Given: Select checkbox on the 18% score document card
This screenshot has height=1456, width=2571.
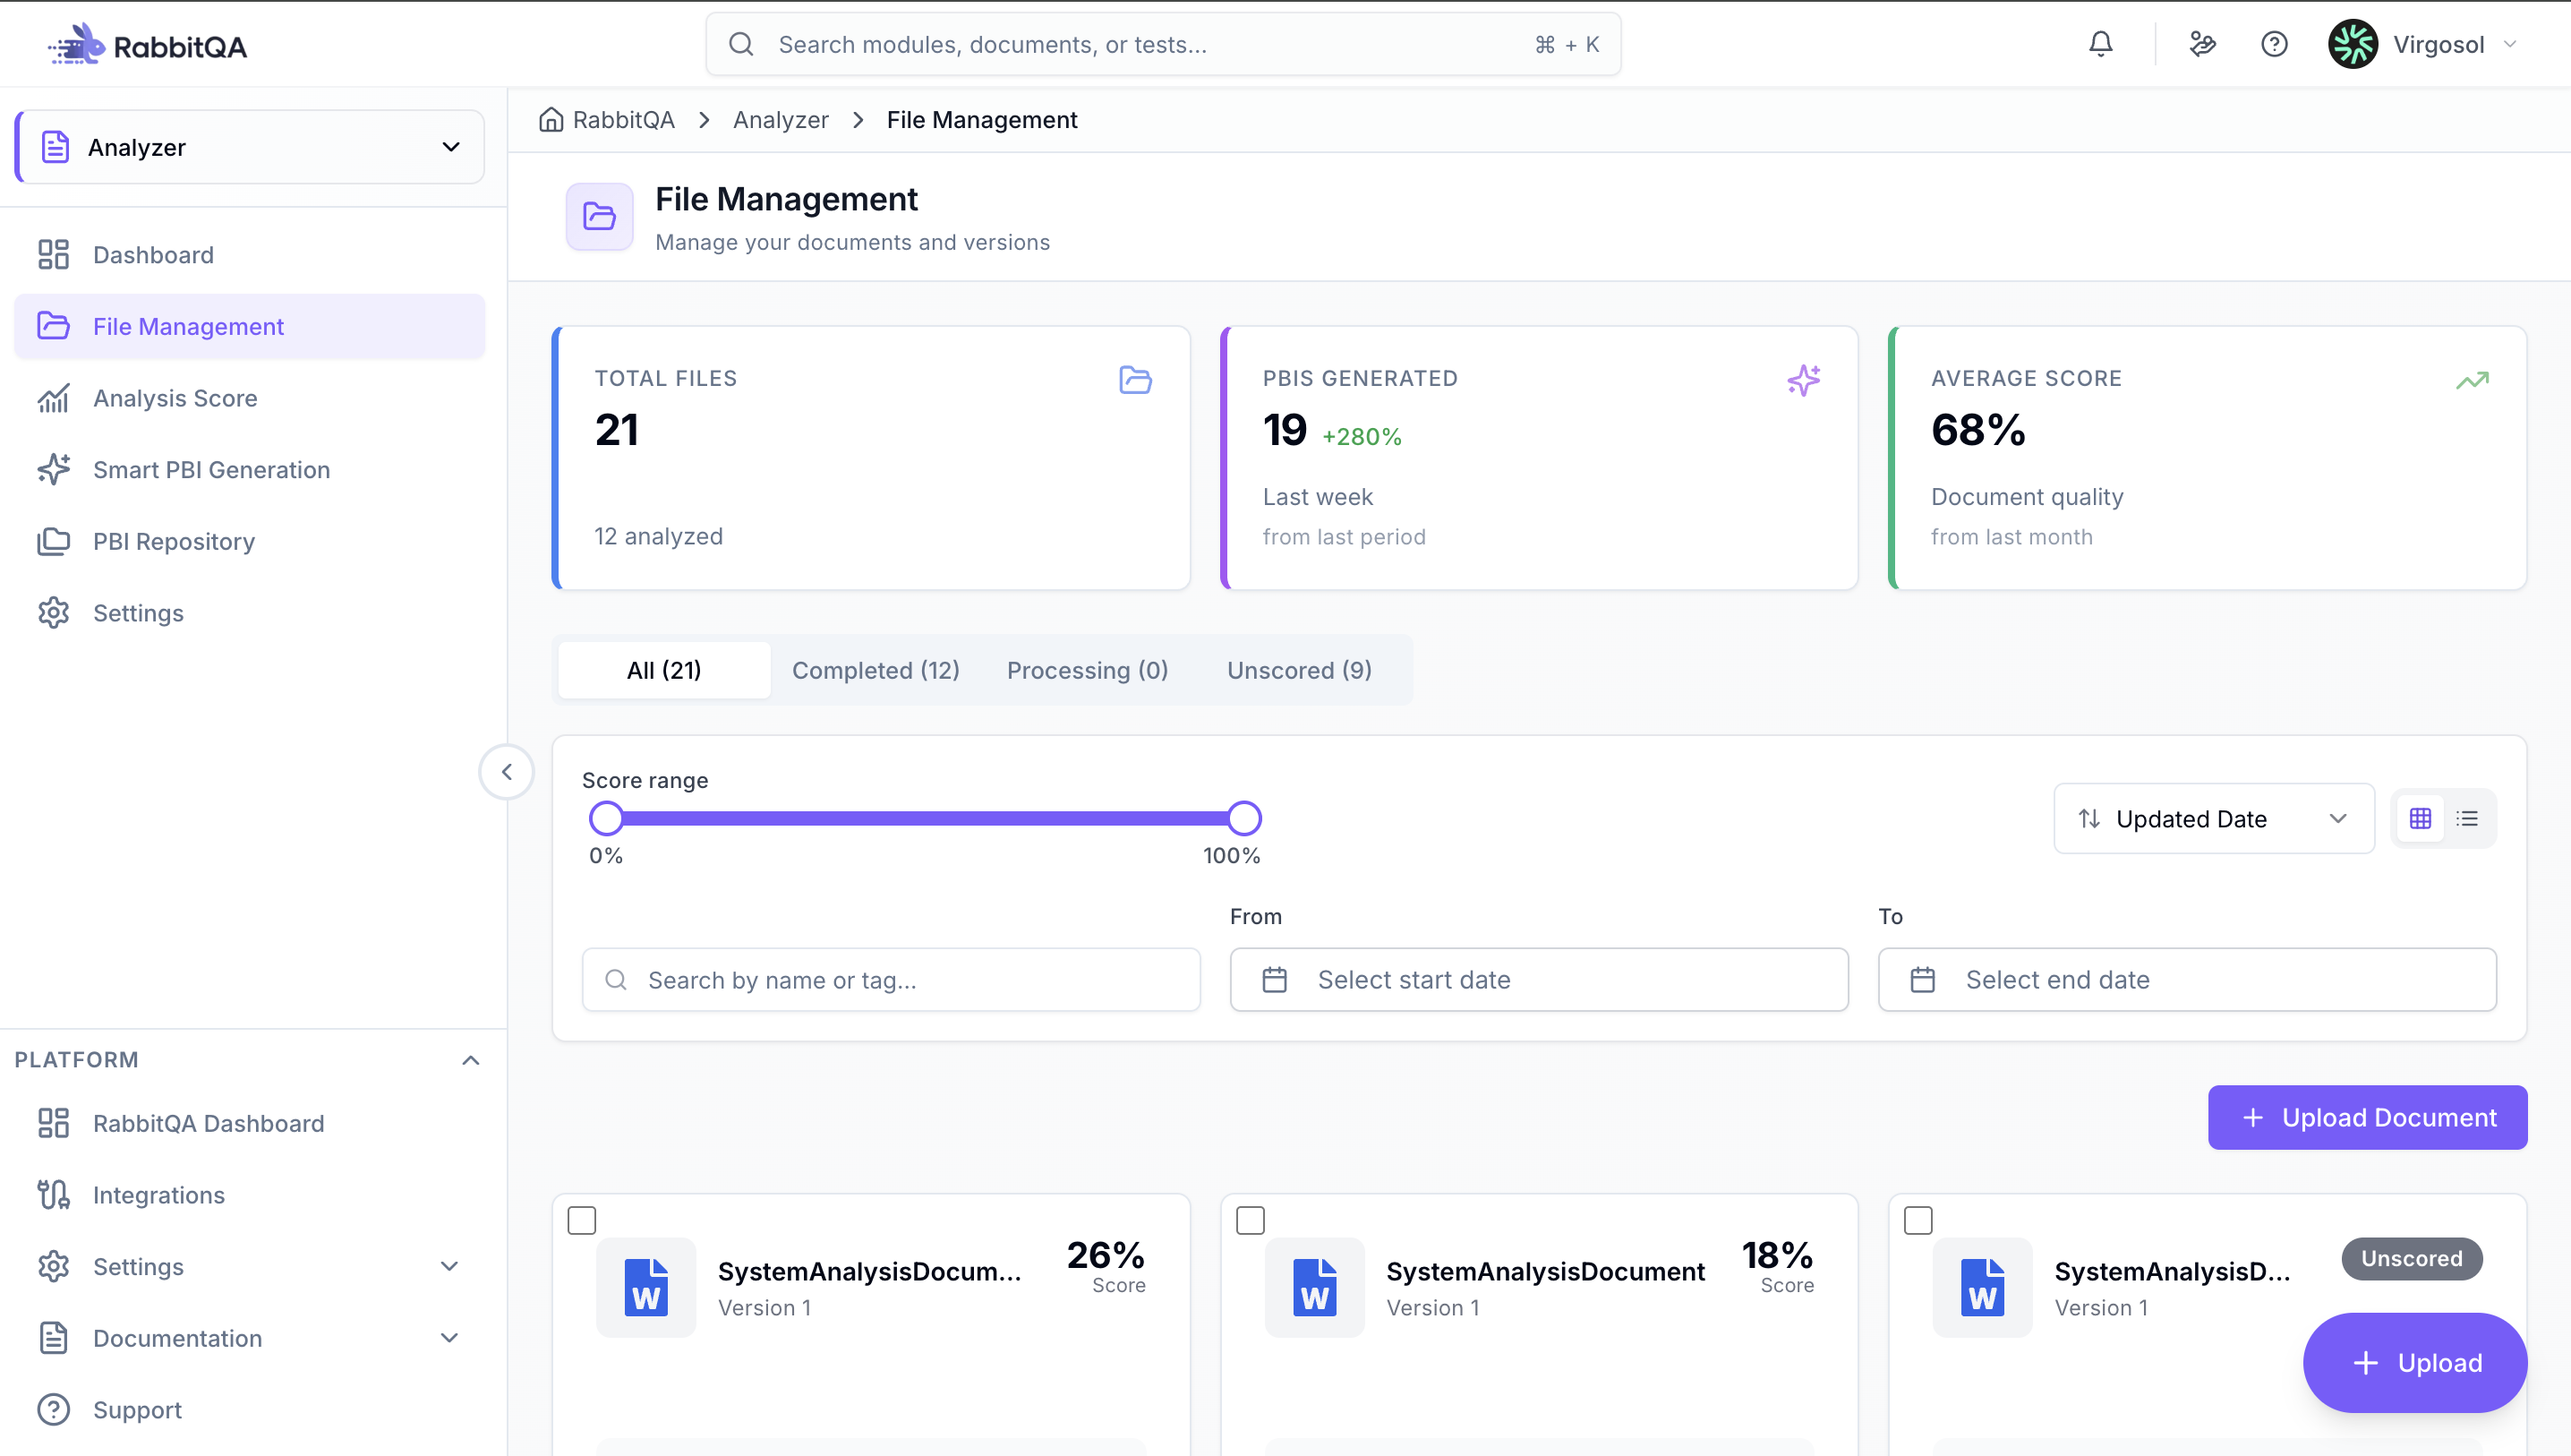Looking at the screenshot, I should pyautogui.click(x=1251, y=1220).
